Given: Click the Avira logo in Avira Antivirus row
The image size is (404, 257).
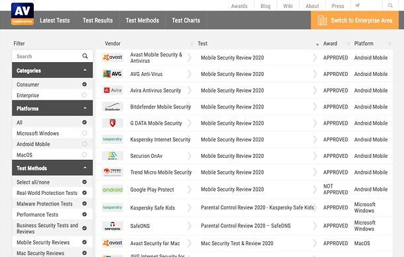Looking at the screenshot, I should [x=113, y=91].
